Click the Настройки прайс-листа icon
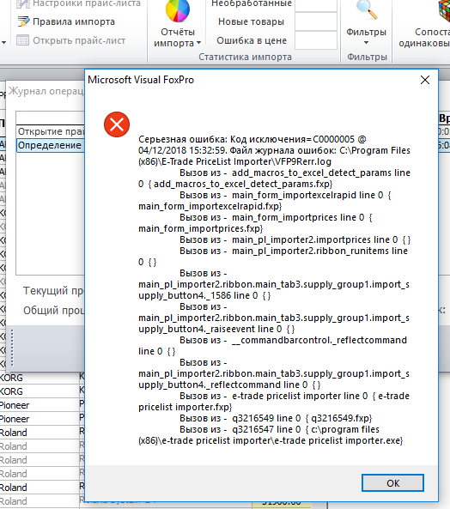The height and width of the screenshot is (509, 450). (x=23, y=3)
